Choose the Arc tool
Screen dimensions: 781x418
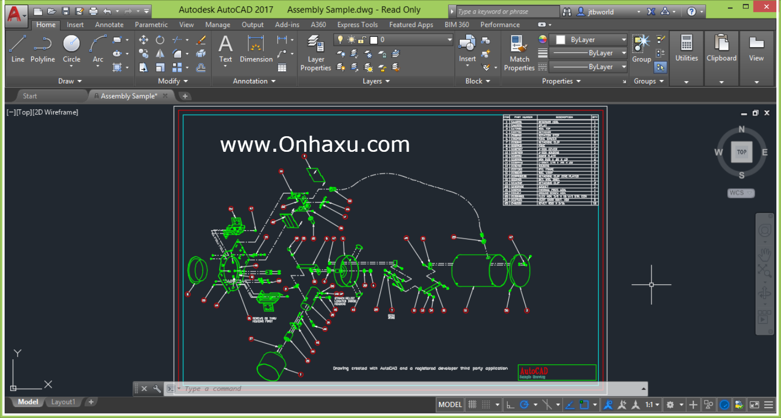(98, 49)
